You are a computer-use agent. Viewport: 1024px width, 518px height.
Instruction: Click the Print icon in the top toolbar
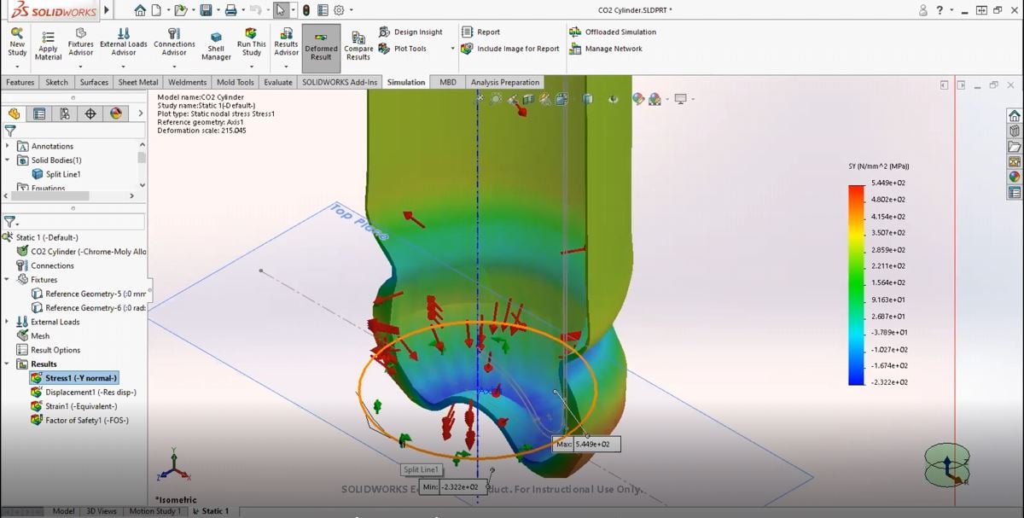click(x=230, y=10)
